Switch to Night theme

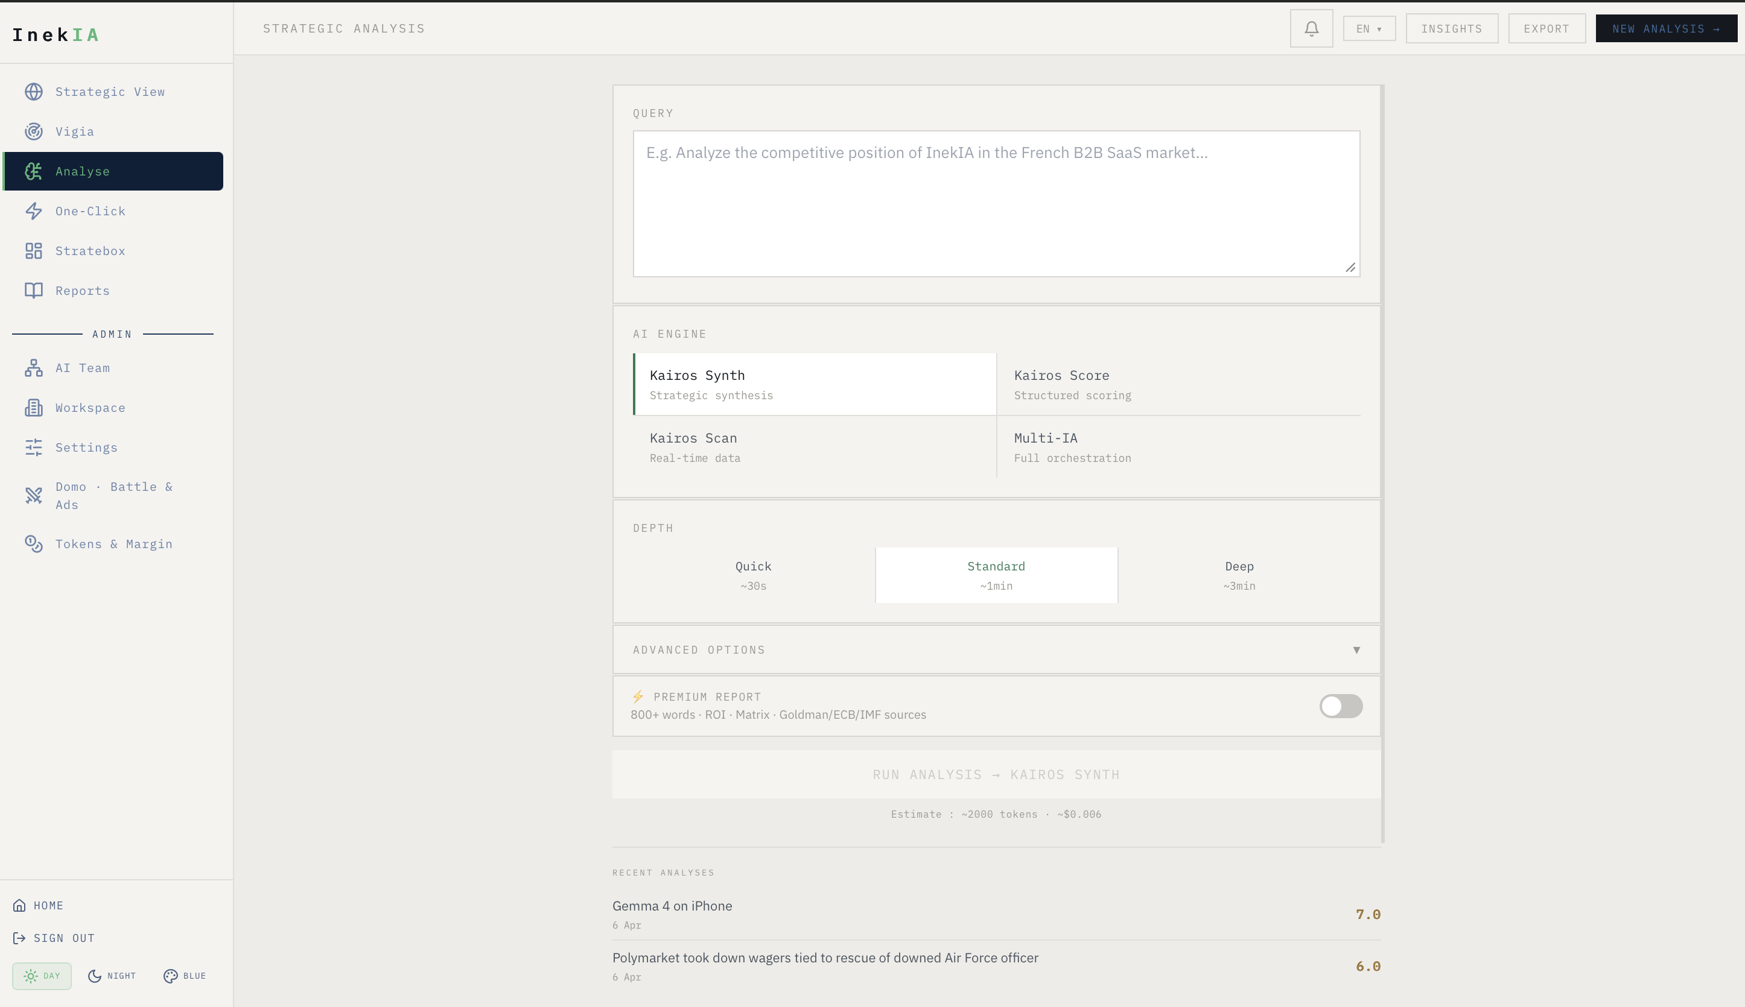pyautogui.click(x=112, y=975)
